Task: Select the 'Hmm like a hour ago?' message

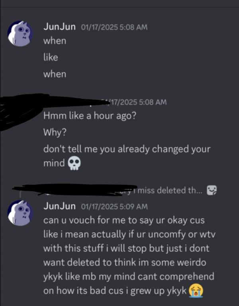Action: [90, 116]
